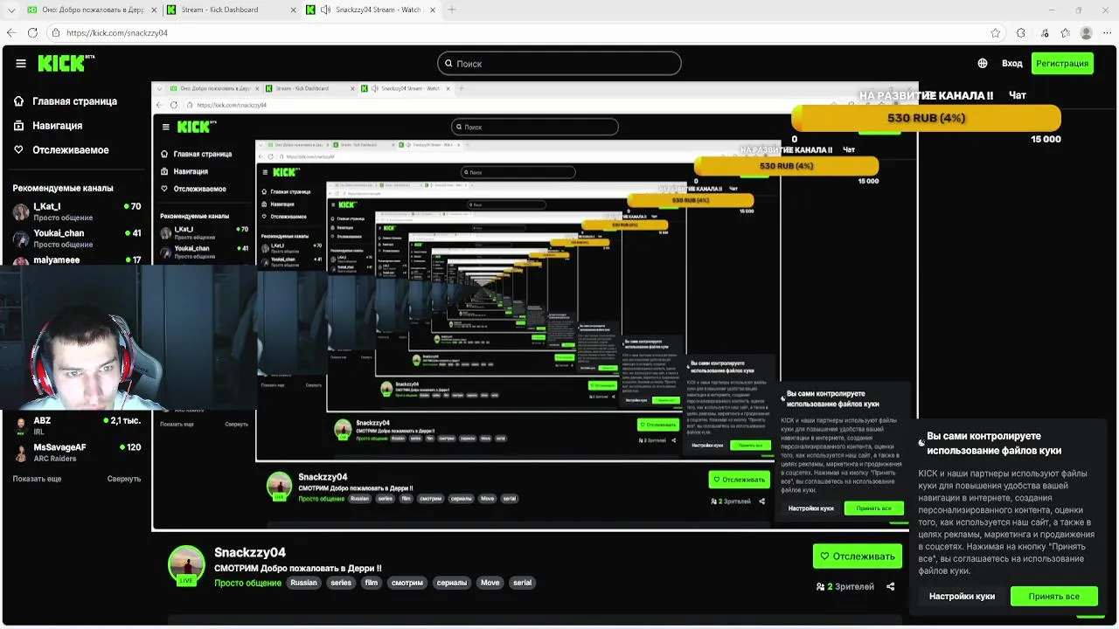Select the serial tag
Image resolution: width=1119 pixels, height=629 pixels.
(x=522, y=583)
